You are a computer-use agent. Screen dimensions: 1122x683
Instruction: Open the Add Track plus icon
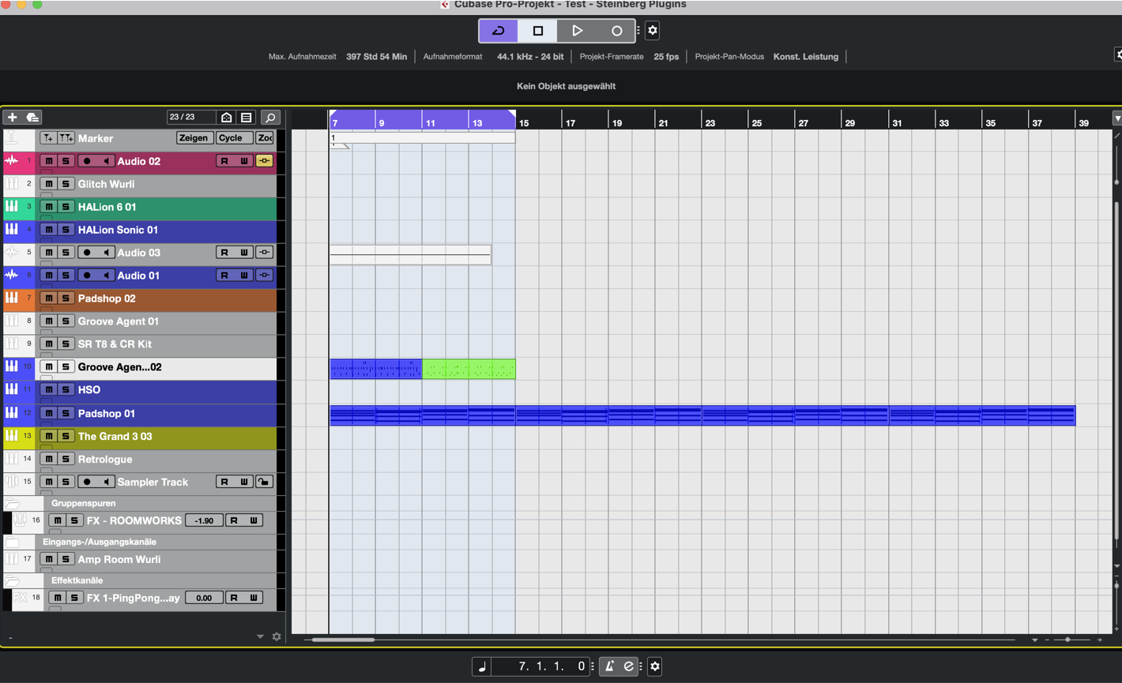click(12, 118)
